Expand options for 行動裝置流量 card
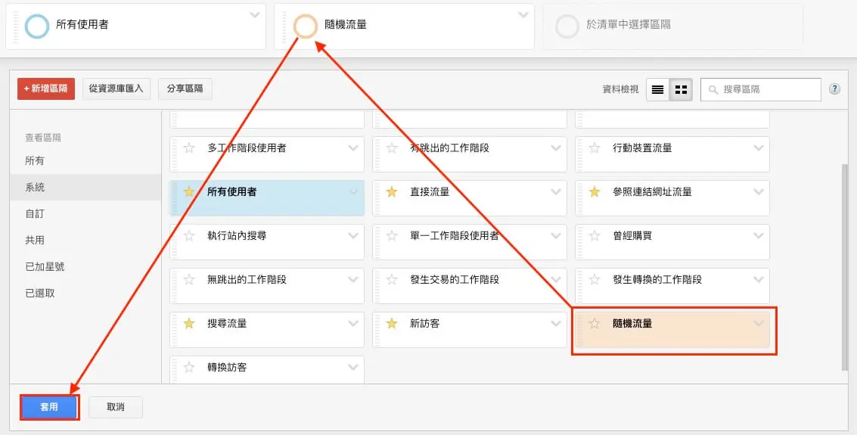The width and height of the screenshot is (857, 435). [759, 148]
